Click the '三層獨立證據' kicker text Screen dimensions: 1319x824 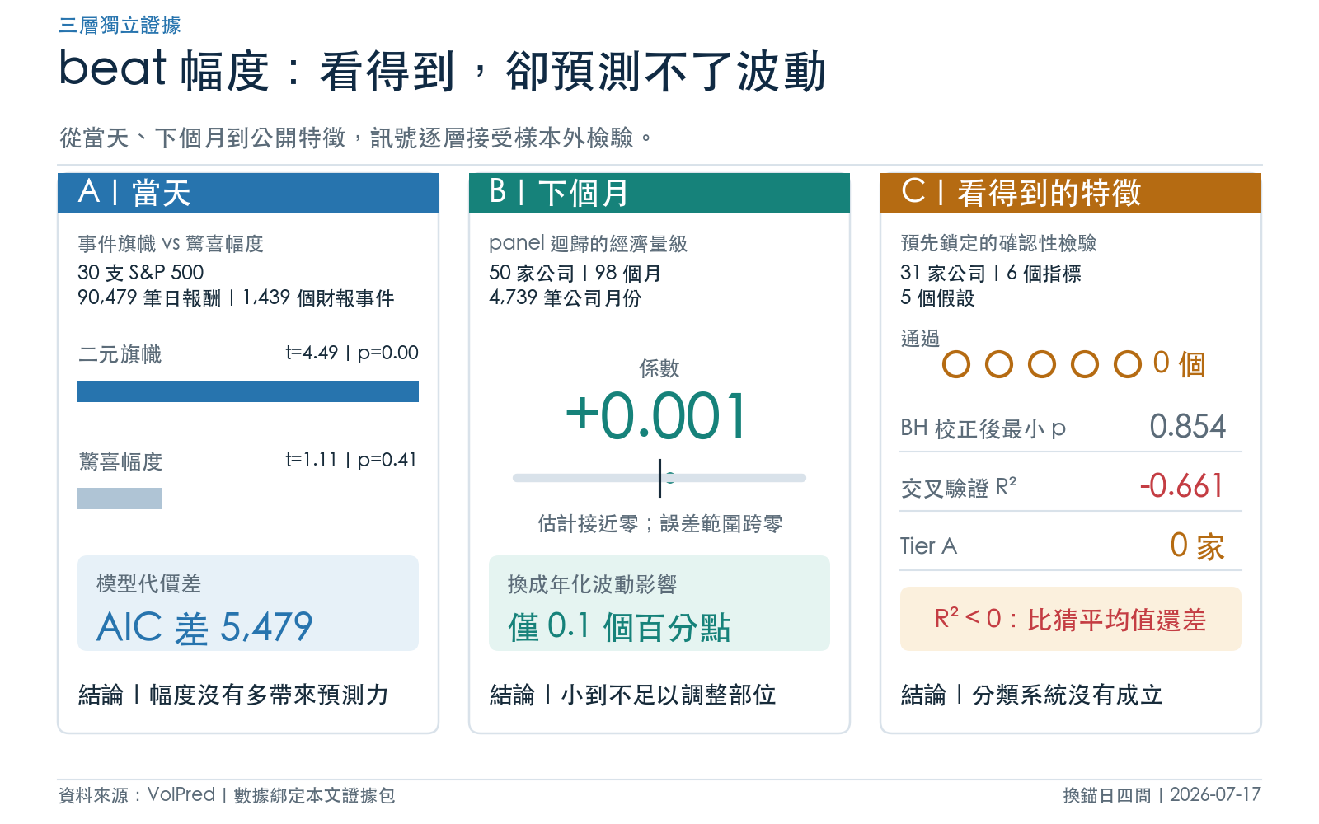(120, 26)
